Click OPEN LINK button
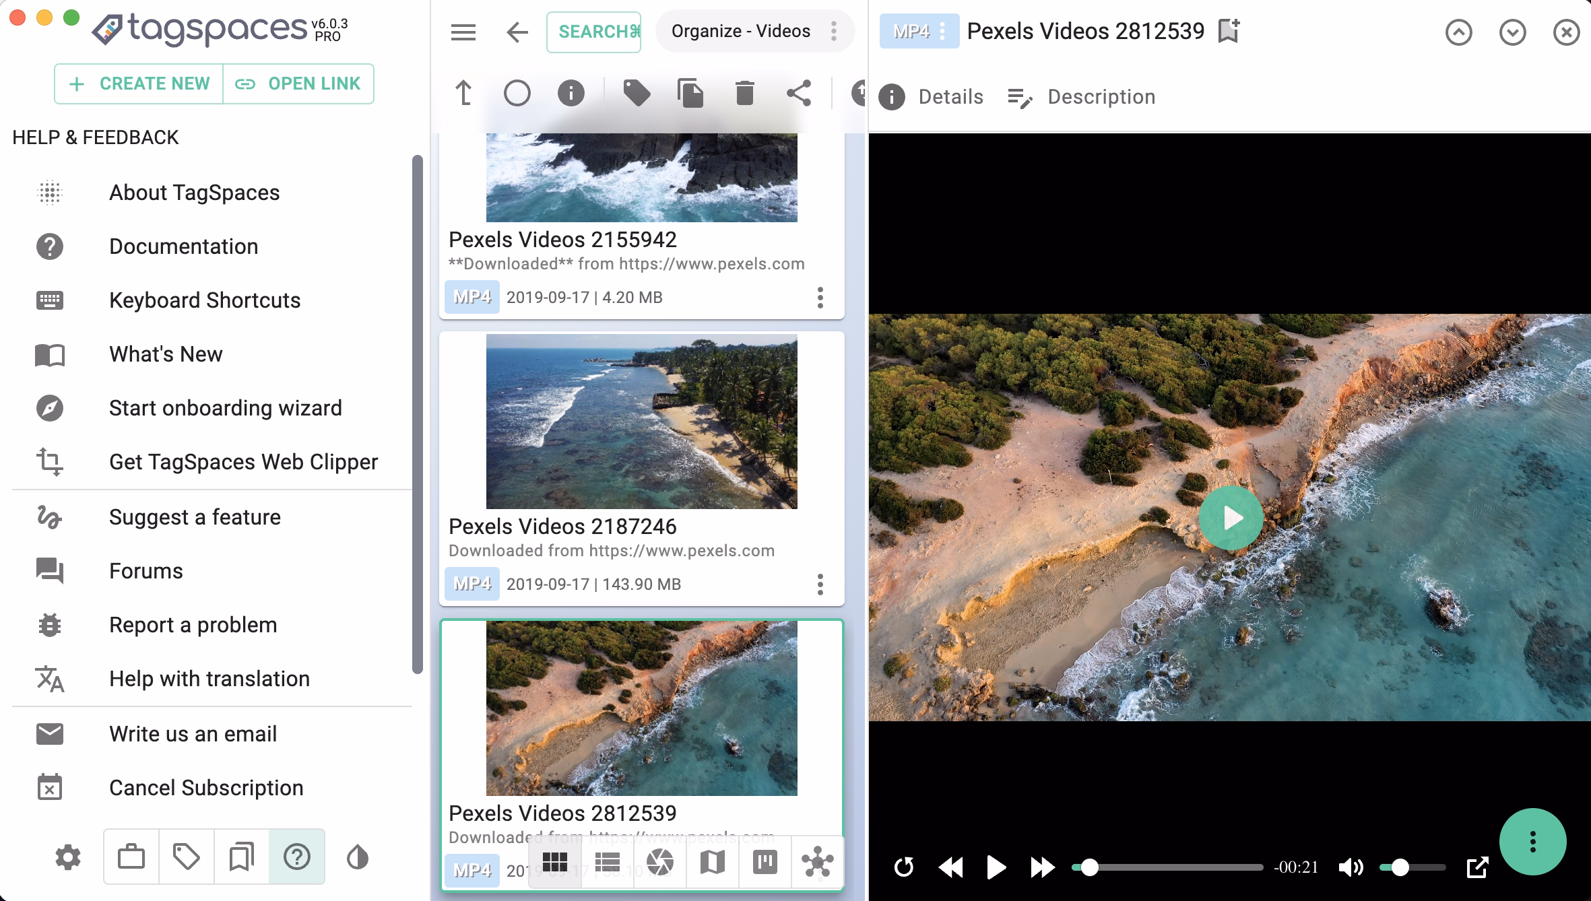The height and width of the screenshot is (901, 1591). point(298,84)
